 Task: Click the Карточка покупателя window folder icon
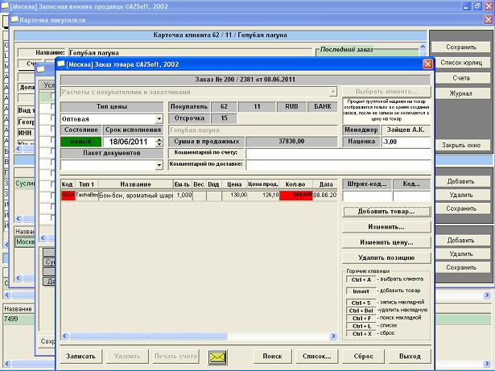[x=14, y=20]
